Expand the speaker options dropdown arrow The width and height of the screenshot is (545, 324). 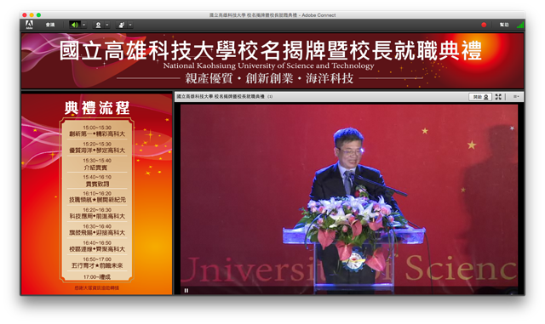point(83,25)
